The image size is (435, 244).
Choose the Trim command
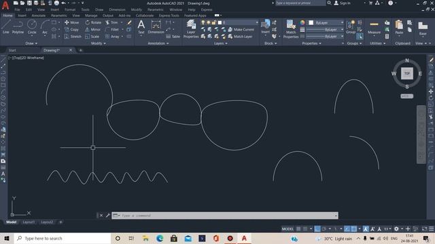pos(111,22)
